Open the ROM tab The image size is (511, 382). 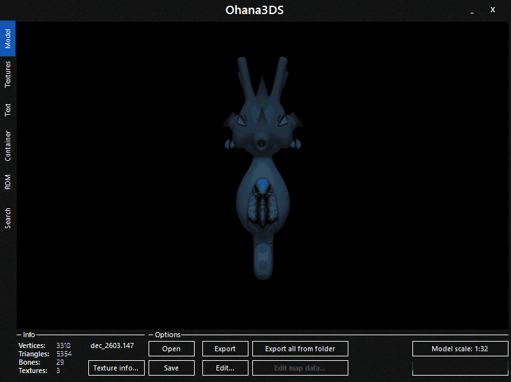point(8,182)
